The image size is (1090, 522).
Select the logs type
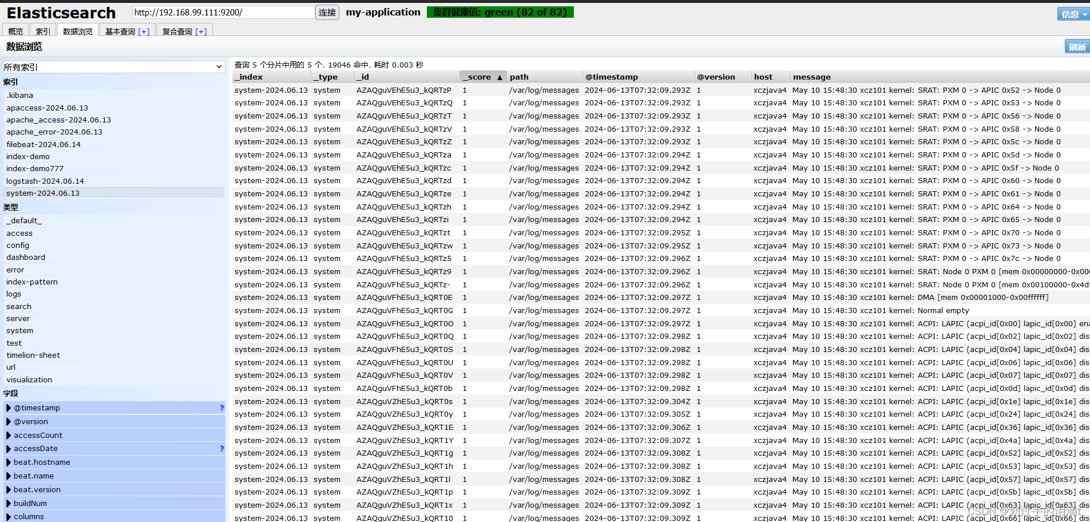pos(114,294)
